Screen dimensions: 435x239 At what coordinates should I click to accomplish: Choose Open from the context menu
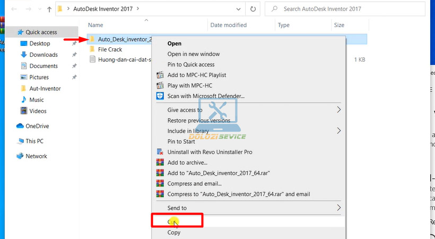click(x=174, y=44)
